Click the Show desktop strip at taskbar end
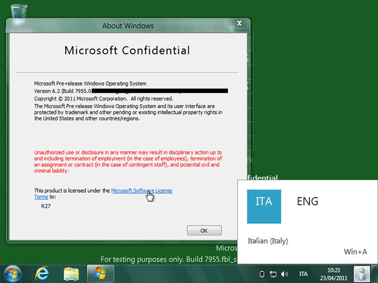The height and width of the screenshot is (283, 378). (375, 274)
